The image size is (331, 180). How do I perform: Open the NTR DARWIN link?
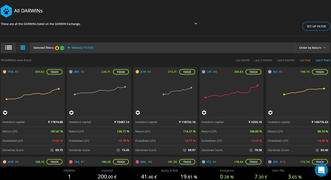[x=11, y=162]
